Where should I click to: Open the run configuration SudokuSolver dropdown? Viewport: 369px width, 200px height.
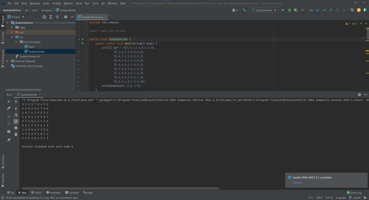tap(264, 10)
